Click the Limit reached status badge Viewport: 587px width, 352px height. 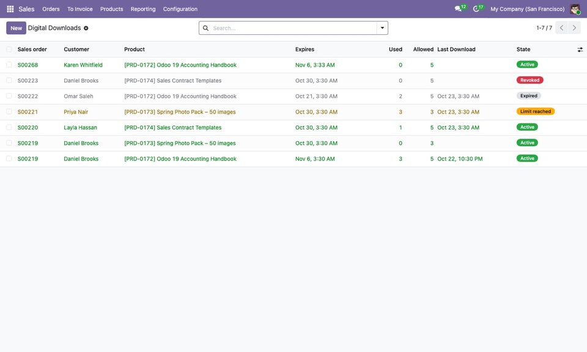click(x=536, y=111)
